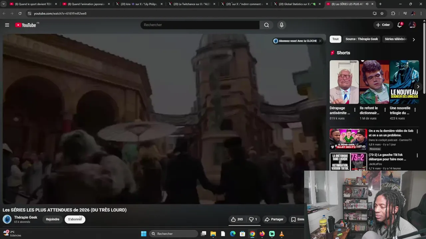Image resolution: width=426 pixels, height=239 pixels.
Task: Reload the page in Chrome
Action: click(20, 13)
